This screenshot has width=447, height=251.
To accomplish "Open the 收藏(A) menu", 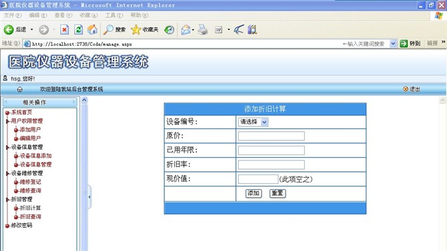I will pos(89,15).
